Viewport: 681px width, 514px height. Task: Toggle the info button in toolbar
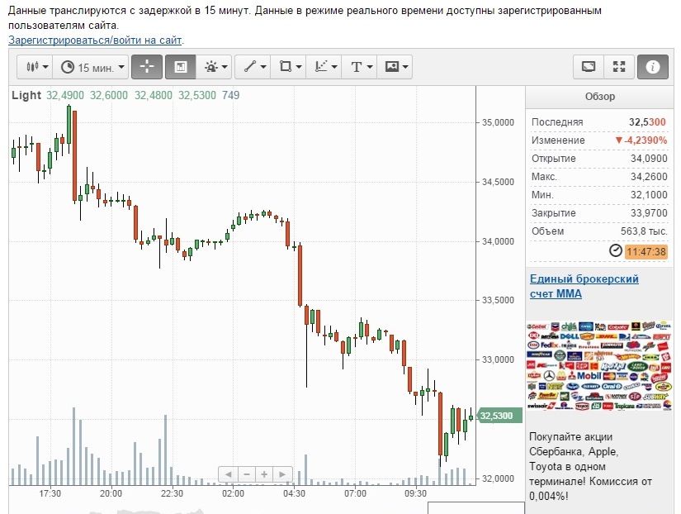[652, 67]
